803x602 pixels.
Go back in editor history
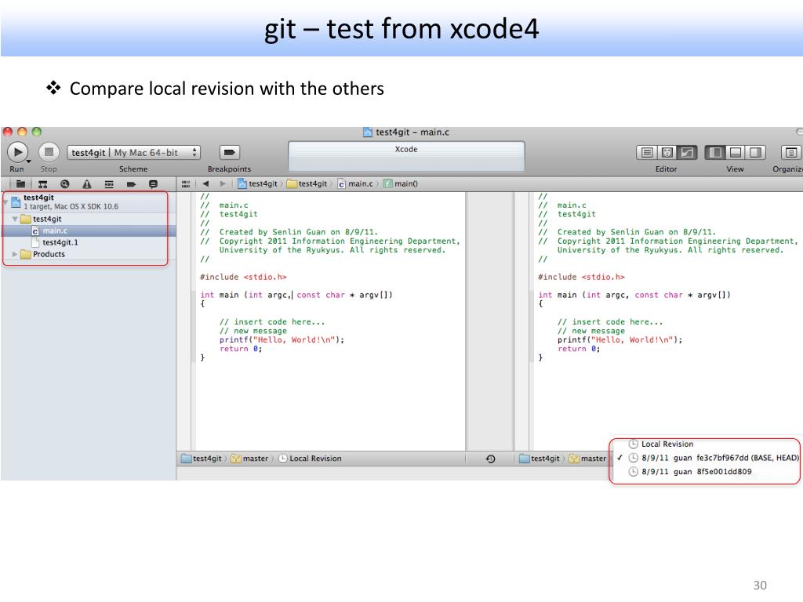click(205, 183)
